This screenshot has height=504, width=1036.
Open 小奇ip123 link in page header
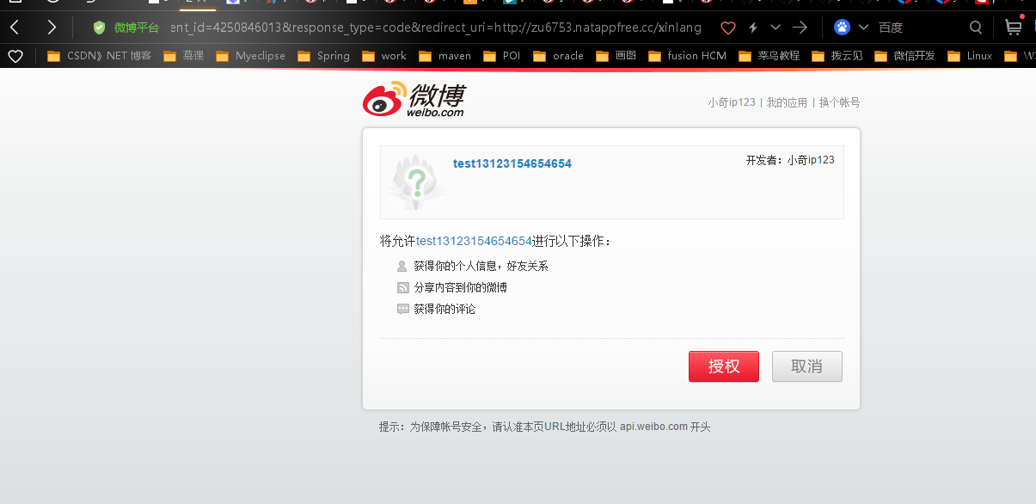(732, 102)
